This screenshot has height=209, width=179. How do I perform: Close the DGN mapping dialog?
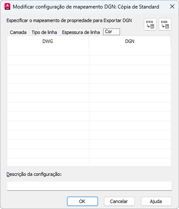(172, 6)
